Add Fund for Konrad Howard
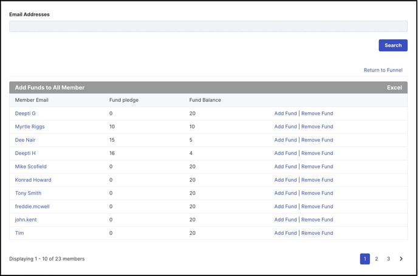 [x=285, y=180]
